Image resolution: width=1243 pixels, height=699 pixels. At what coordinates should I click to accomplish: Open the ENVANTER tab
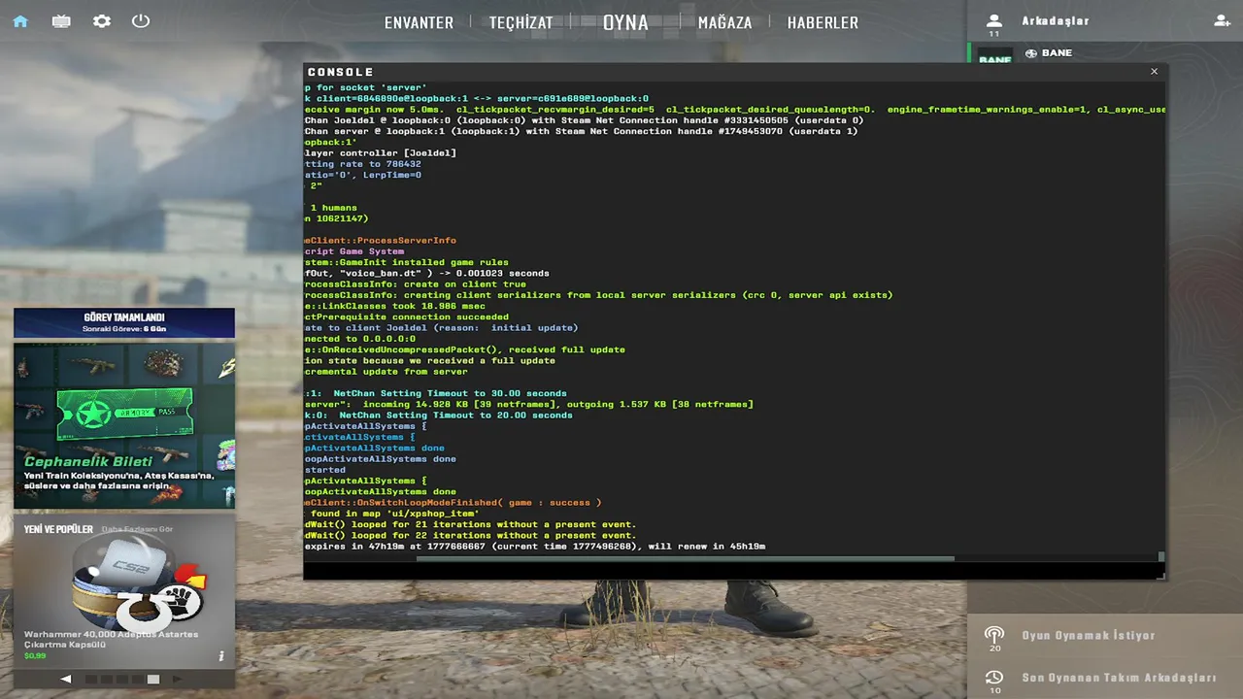tap(419, 22)
